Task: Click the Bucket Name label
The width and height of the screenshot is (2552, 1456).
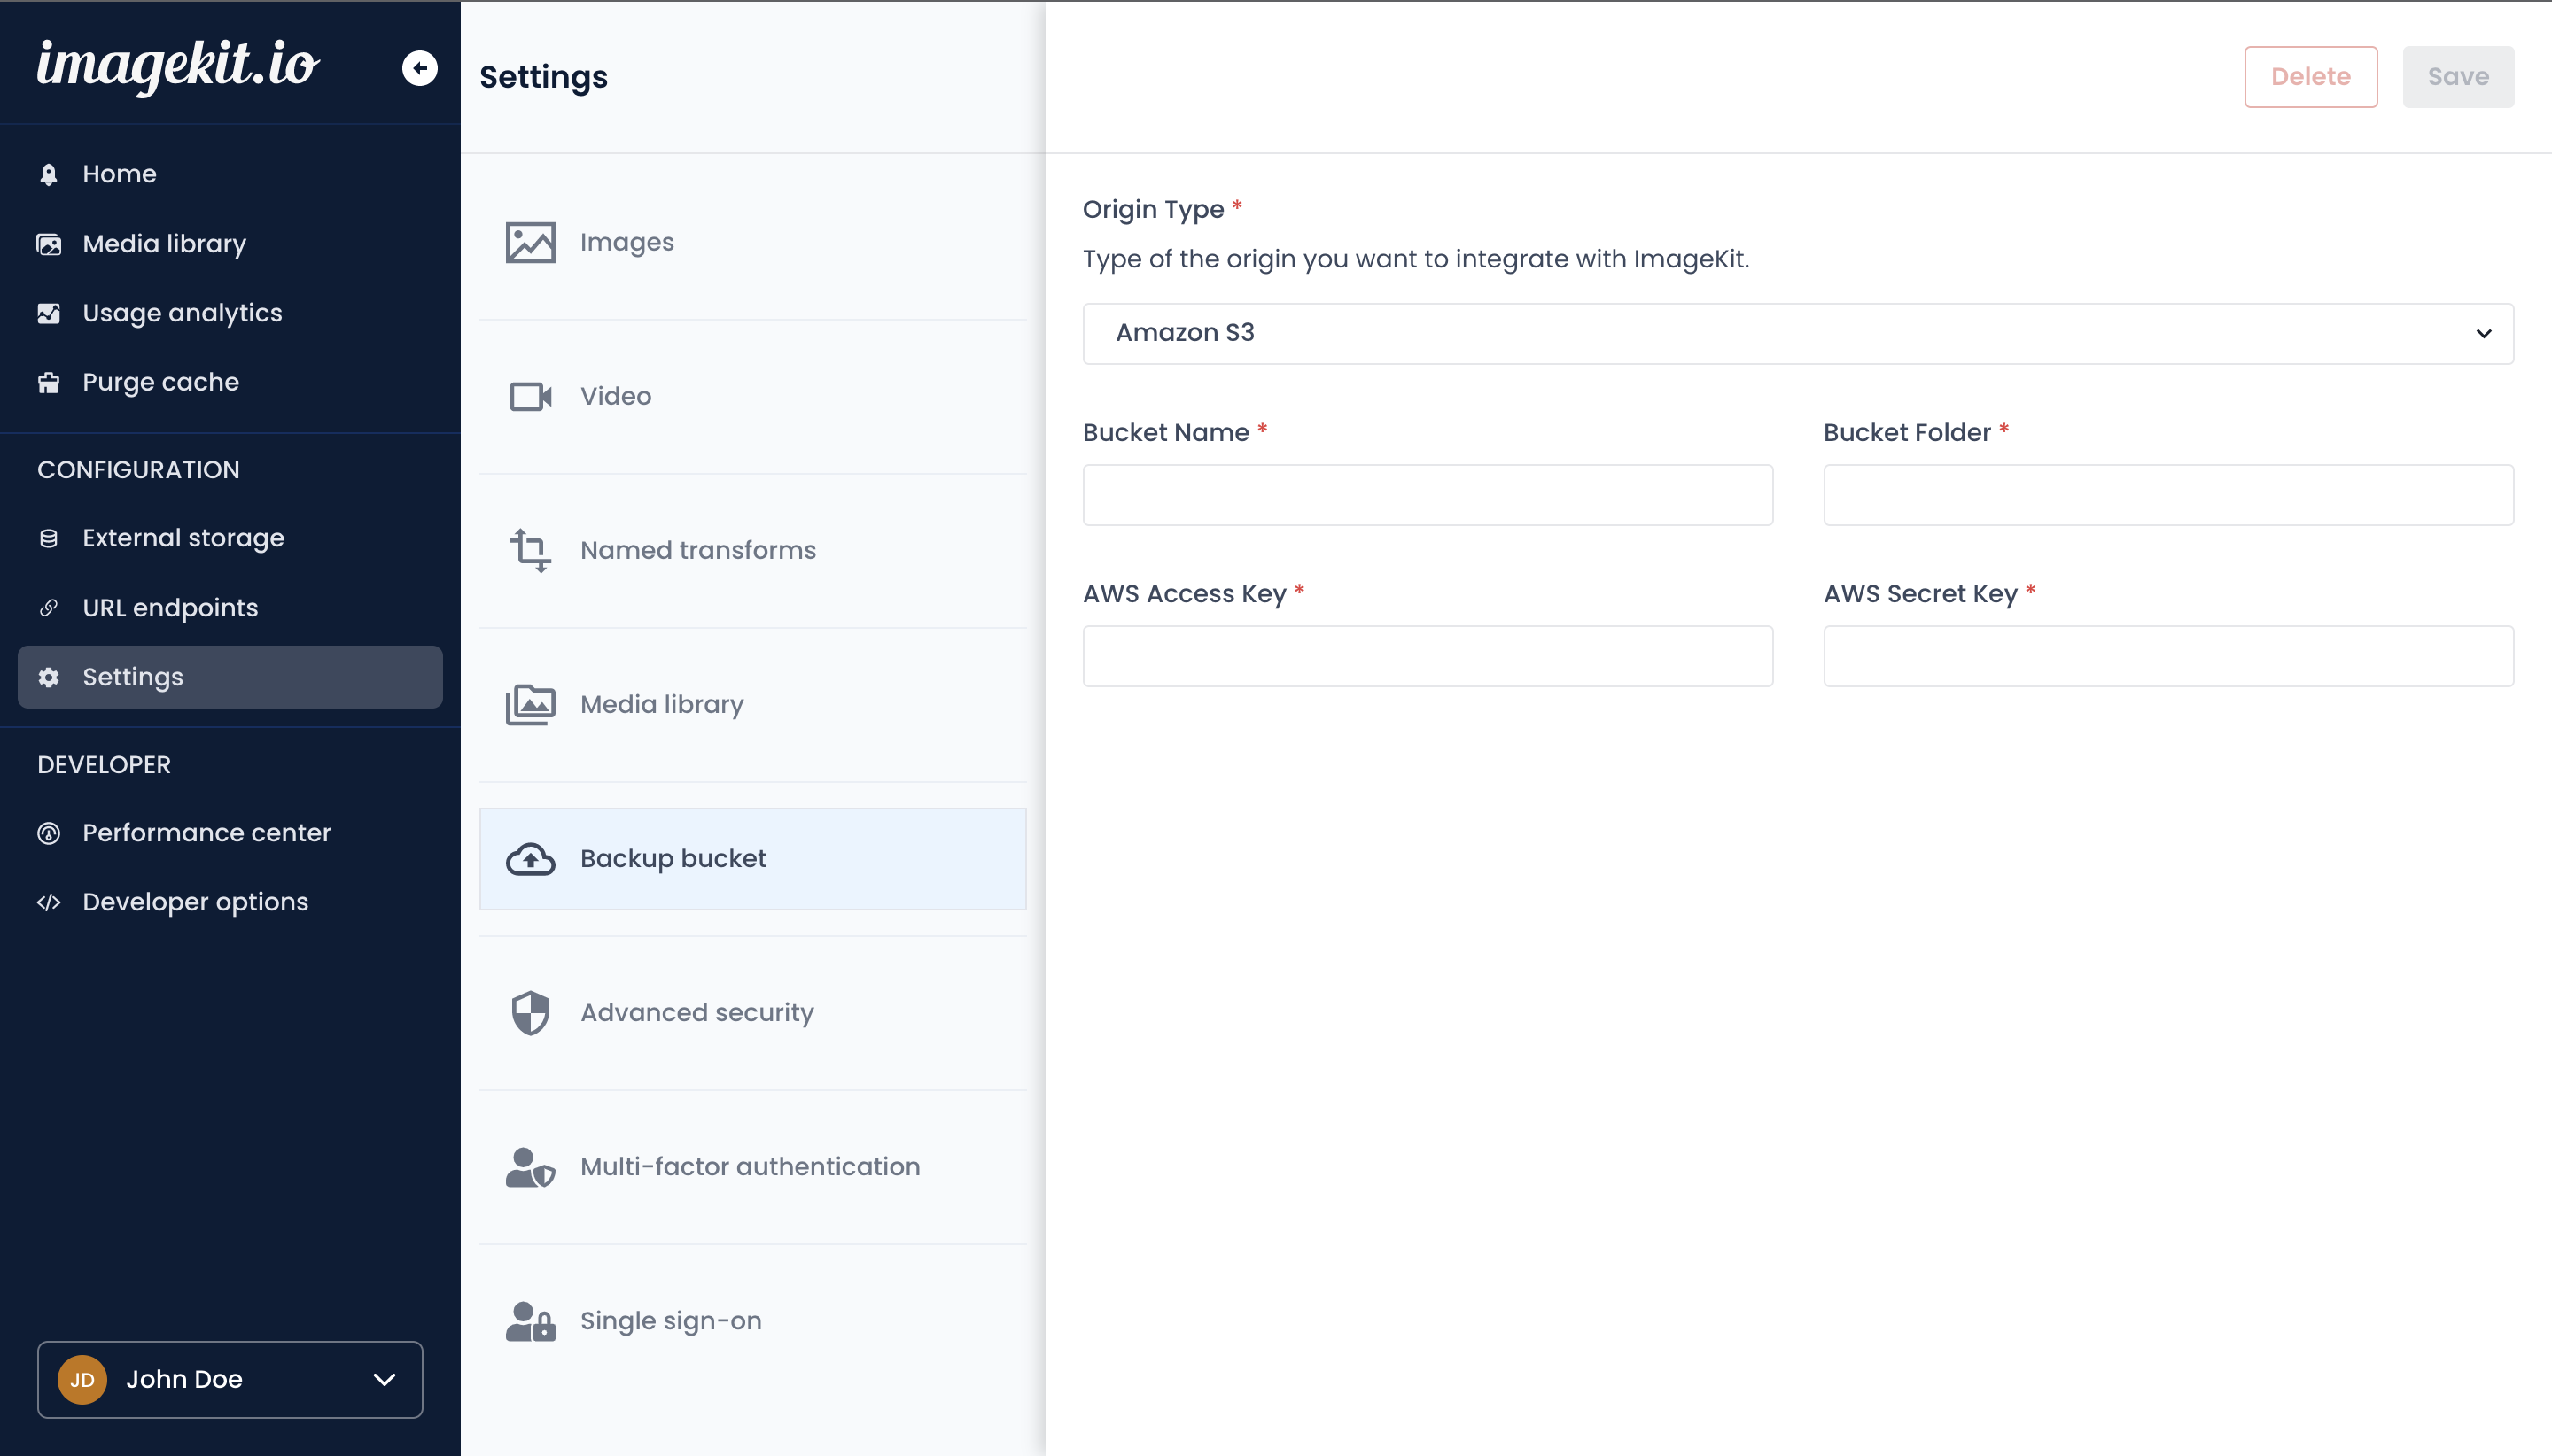Action: point(1165,433)
